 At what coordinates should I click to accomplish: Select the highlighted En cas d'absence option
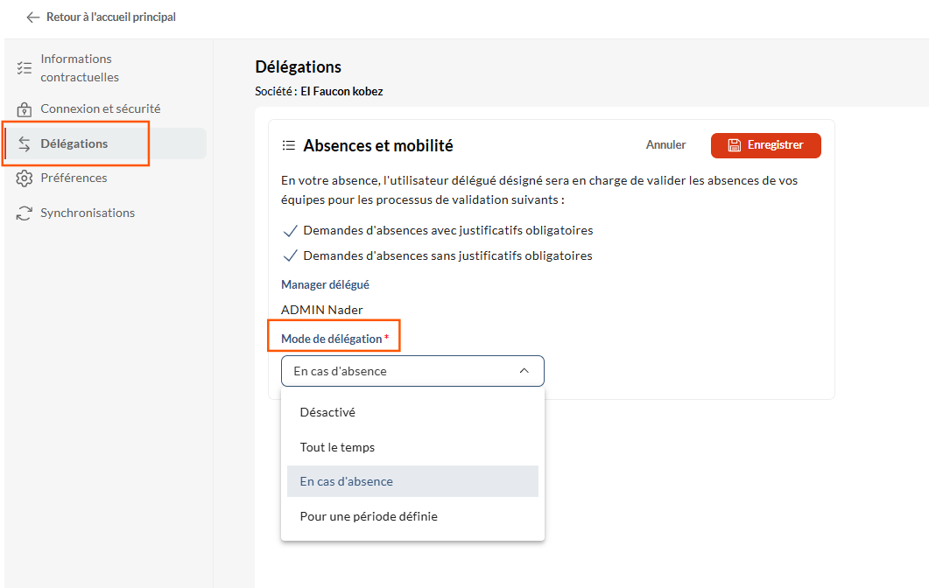pos(347,481)
